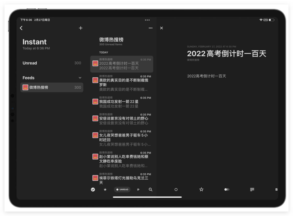Screen dimensions: 293x216
Task: Open article 安倍说普京没有对领土的野心
Action: (122, 119)
